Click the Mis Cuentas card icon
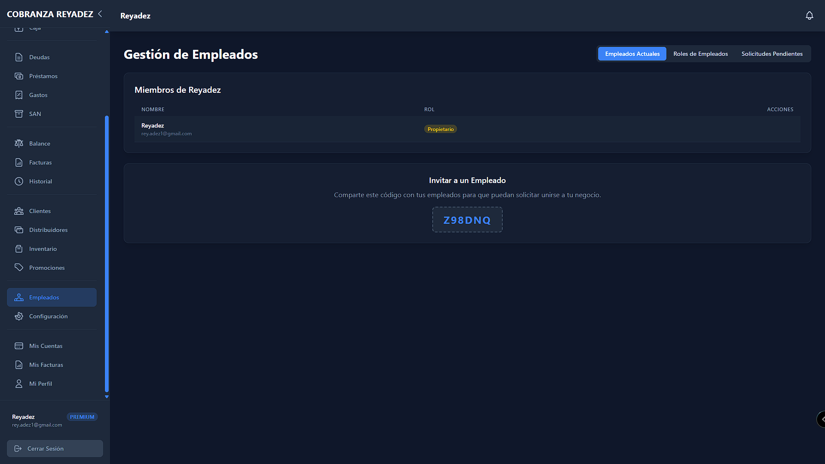The height and width of the screenshot is (464, 825). coord(19,346)
